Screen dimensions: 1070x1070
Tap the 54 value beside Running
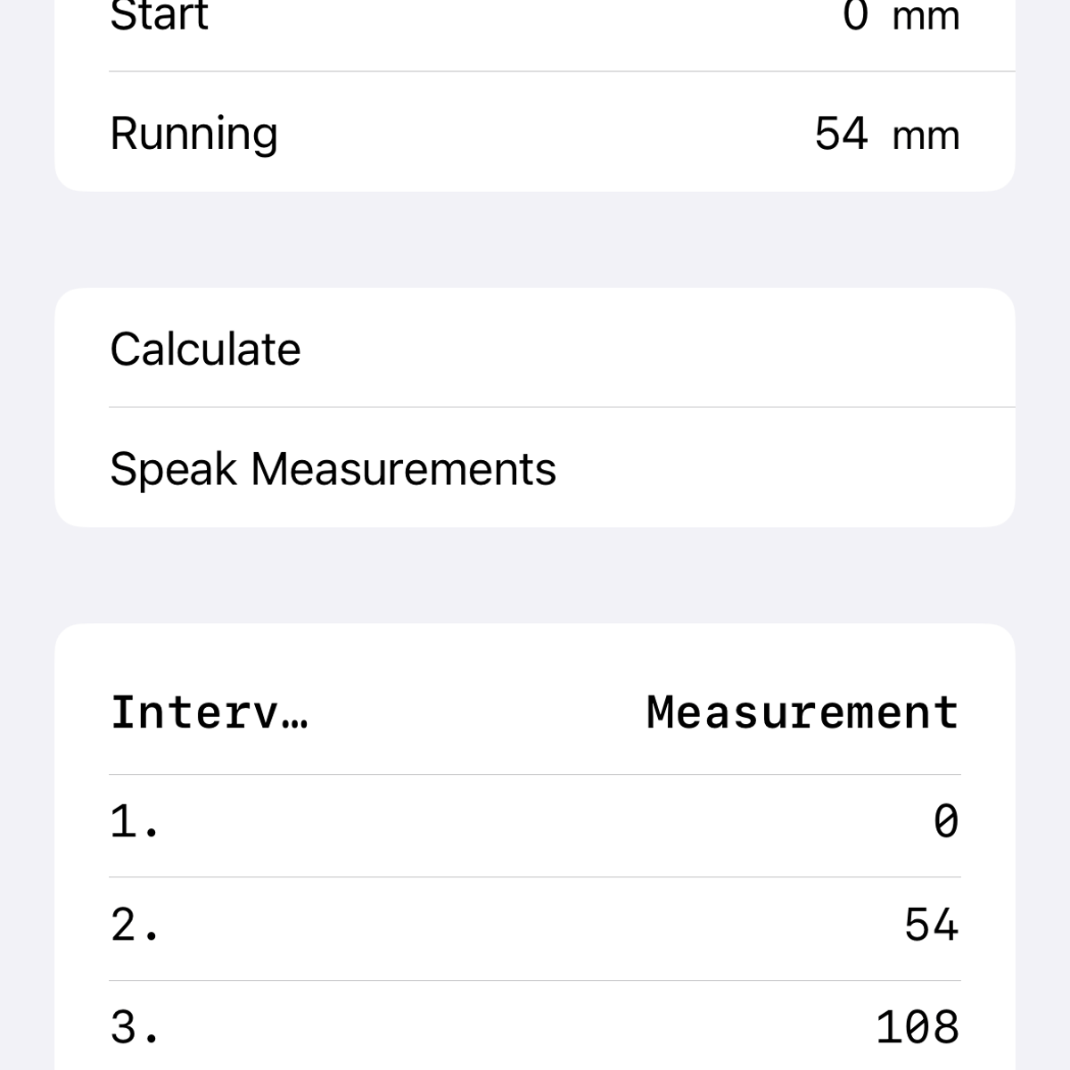842,132
